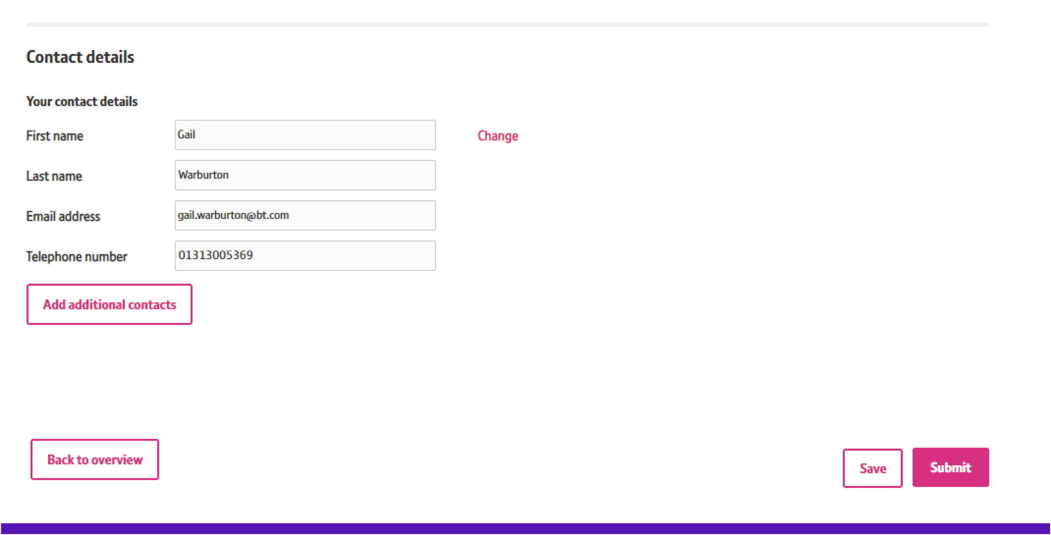Click the Change link
Viewport: 1051px width, 535px height.
(497, 136)
